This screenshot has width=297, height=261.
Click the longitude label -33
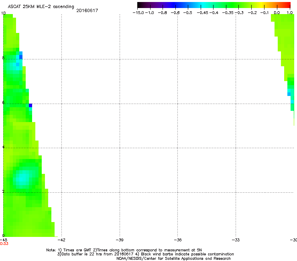pyautogui.click(x=236, y=240)
